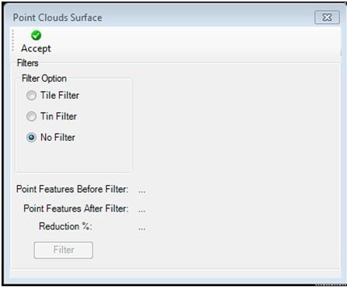Screen dimensions: 347x287
Task: Click the "Tile Filter" option label
Action: 60,96
